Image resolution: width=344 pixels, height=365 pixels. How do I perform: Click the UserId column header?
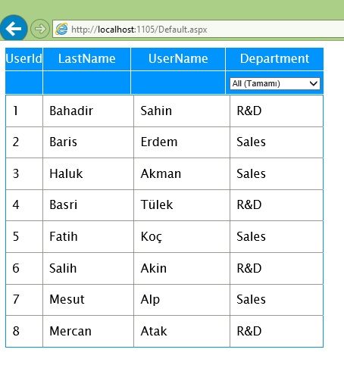[x=24, y=59]
